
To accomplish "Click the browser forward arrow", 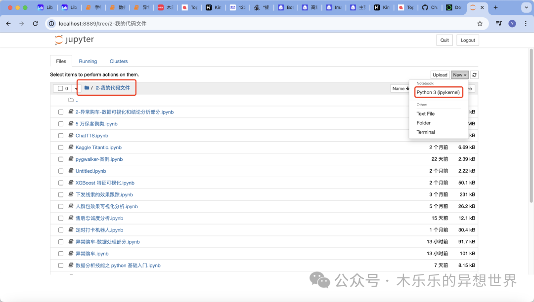I will pos(22,24).
